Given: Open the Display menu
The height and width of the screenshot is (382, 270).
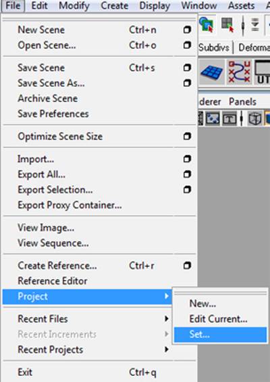Looking at the screenshot, I should [x=155, y=6].
